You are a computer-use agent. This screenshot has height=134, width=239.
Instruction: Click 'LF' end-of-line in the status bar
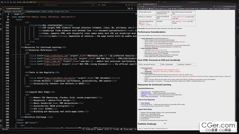coord(111,129)
